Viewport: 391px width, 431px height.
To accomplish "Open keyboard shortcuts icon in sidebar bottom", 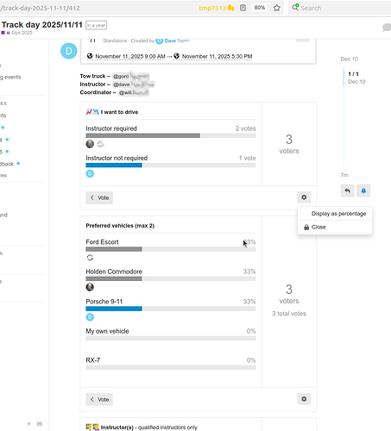I will point(40,424).
